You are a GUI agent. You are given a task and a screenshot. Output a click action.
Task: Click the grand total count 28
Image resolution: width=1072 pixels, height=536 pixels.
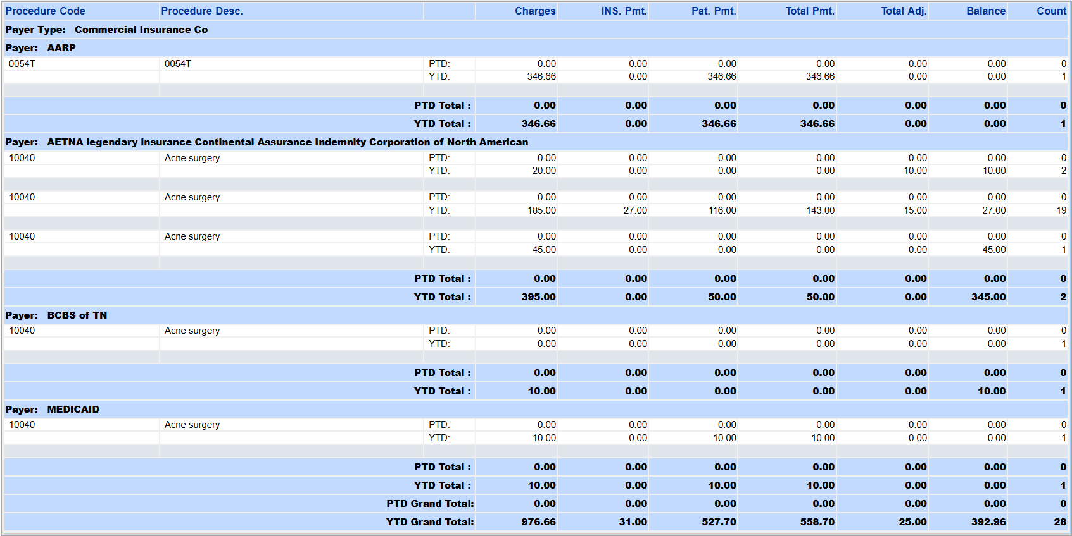coord(1061,522)
